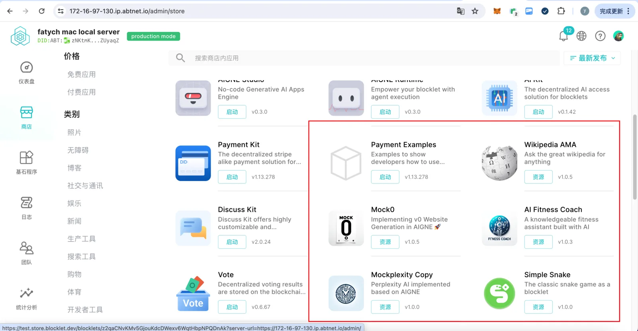638x331 pixels.
Task: Click the Blocklet Server hexagon logo
Action: click(x=20, y=36)
